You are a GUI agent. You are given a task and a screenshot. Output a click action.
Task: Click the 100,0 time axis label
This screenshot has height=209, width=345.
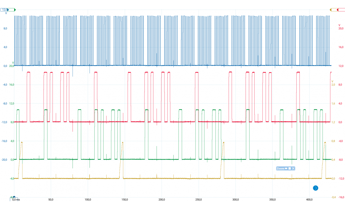tap(88, 199)
